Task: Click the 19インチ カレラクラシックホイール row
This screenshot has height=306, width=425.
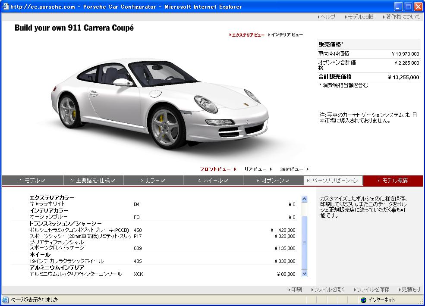Action: click(x=154, y=261)
